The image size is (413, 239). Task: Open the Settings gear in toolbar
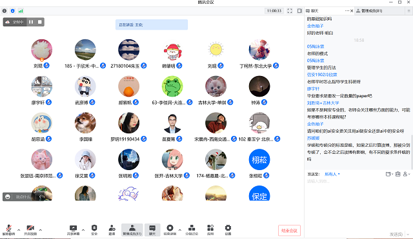click(x=228, y=229)
